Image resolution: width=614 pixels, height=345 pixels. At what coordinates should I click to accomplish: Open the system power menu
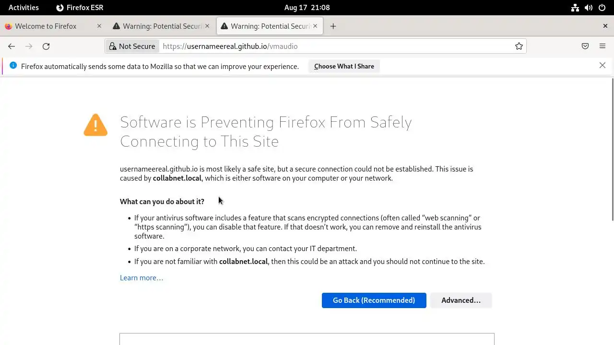(x=602, y=8)
